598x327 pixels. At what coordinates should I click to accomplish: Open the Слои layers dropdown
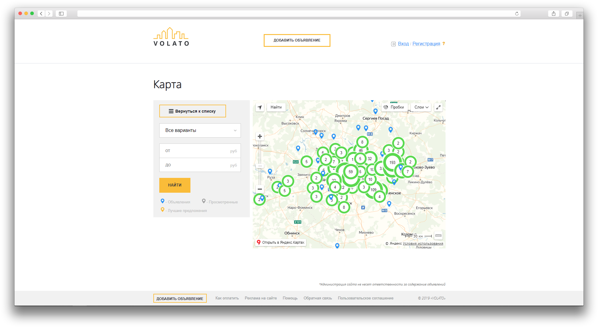[421, 107]
